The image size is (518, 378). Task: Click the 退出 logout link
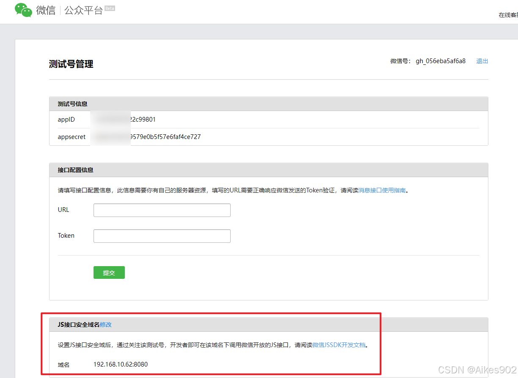482,61
